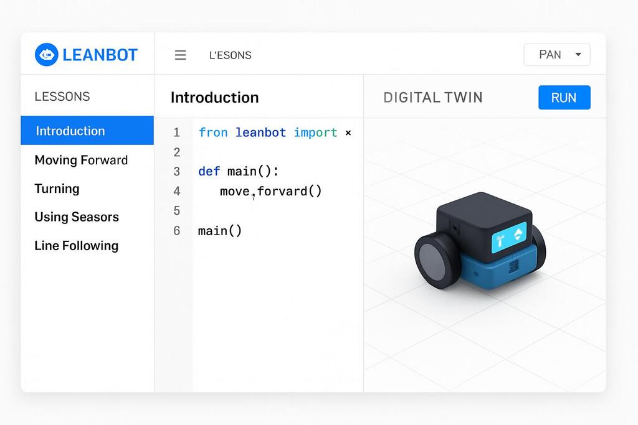Click code line 1 'fron leanbot import'
The width and height of the screenshot is (638, 425).
pos(268,133)
